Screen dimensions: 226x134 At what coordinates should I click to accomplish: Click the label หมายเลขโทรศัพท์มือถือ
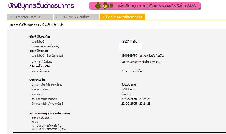click(46, 125)
